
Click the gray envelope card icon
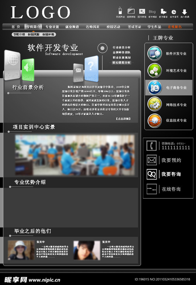[x=78, y=73]
